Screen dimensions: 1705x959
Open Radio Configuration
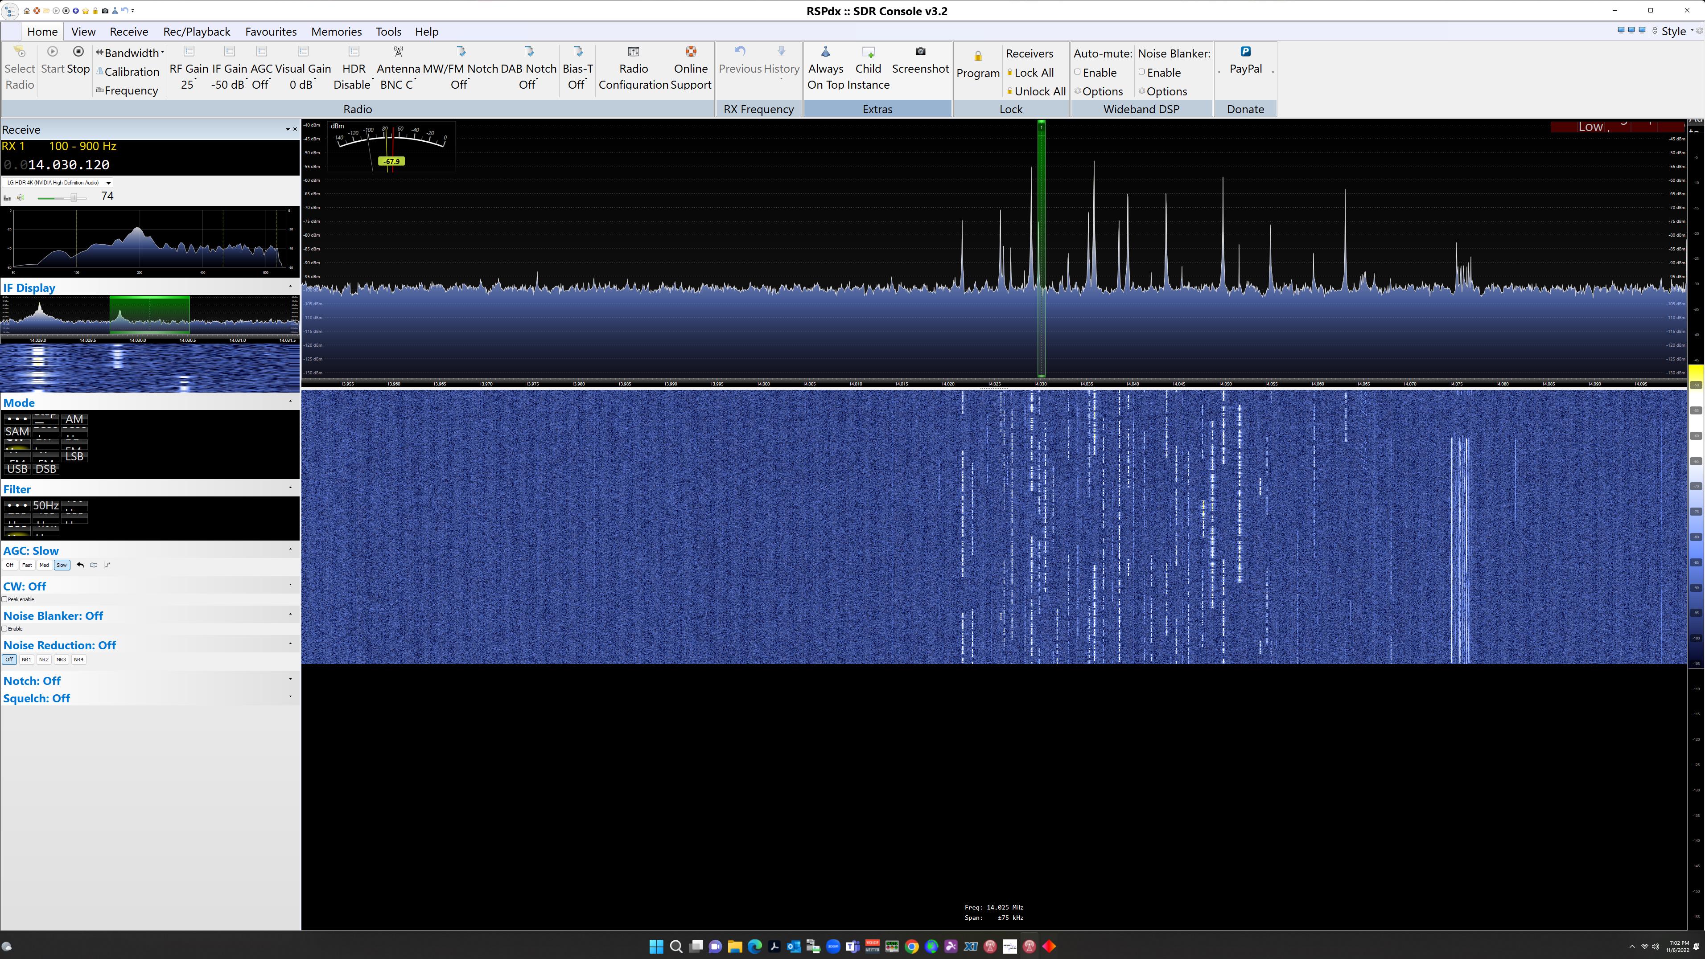633,52
